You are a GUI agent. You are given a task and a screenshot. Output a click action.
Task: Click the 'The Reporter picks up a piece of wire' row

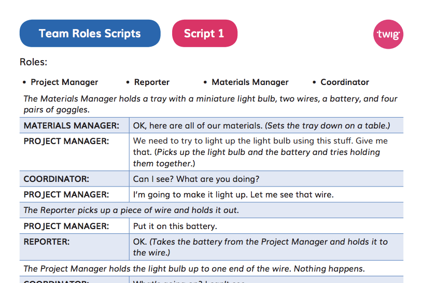pyautogui.click(x=212, y=210)
